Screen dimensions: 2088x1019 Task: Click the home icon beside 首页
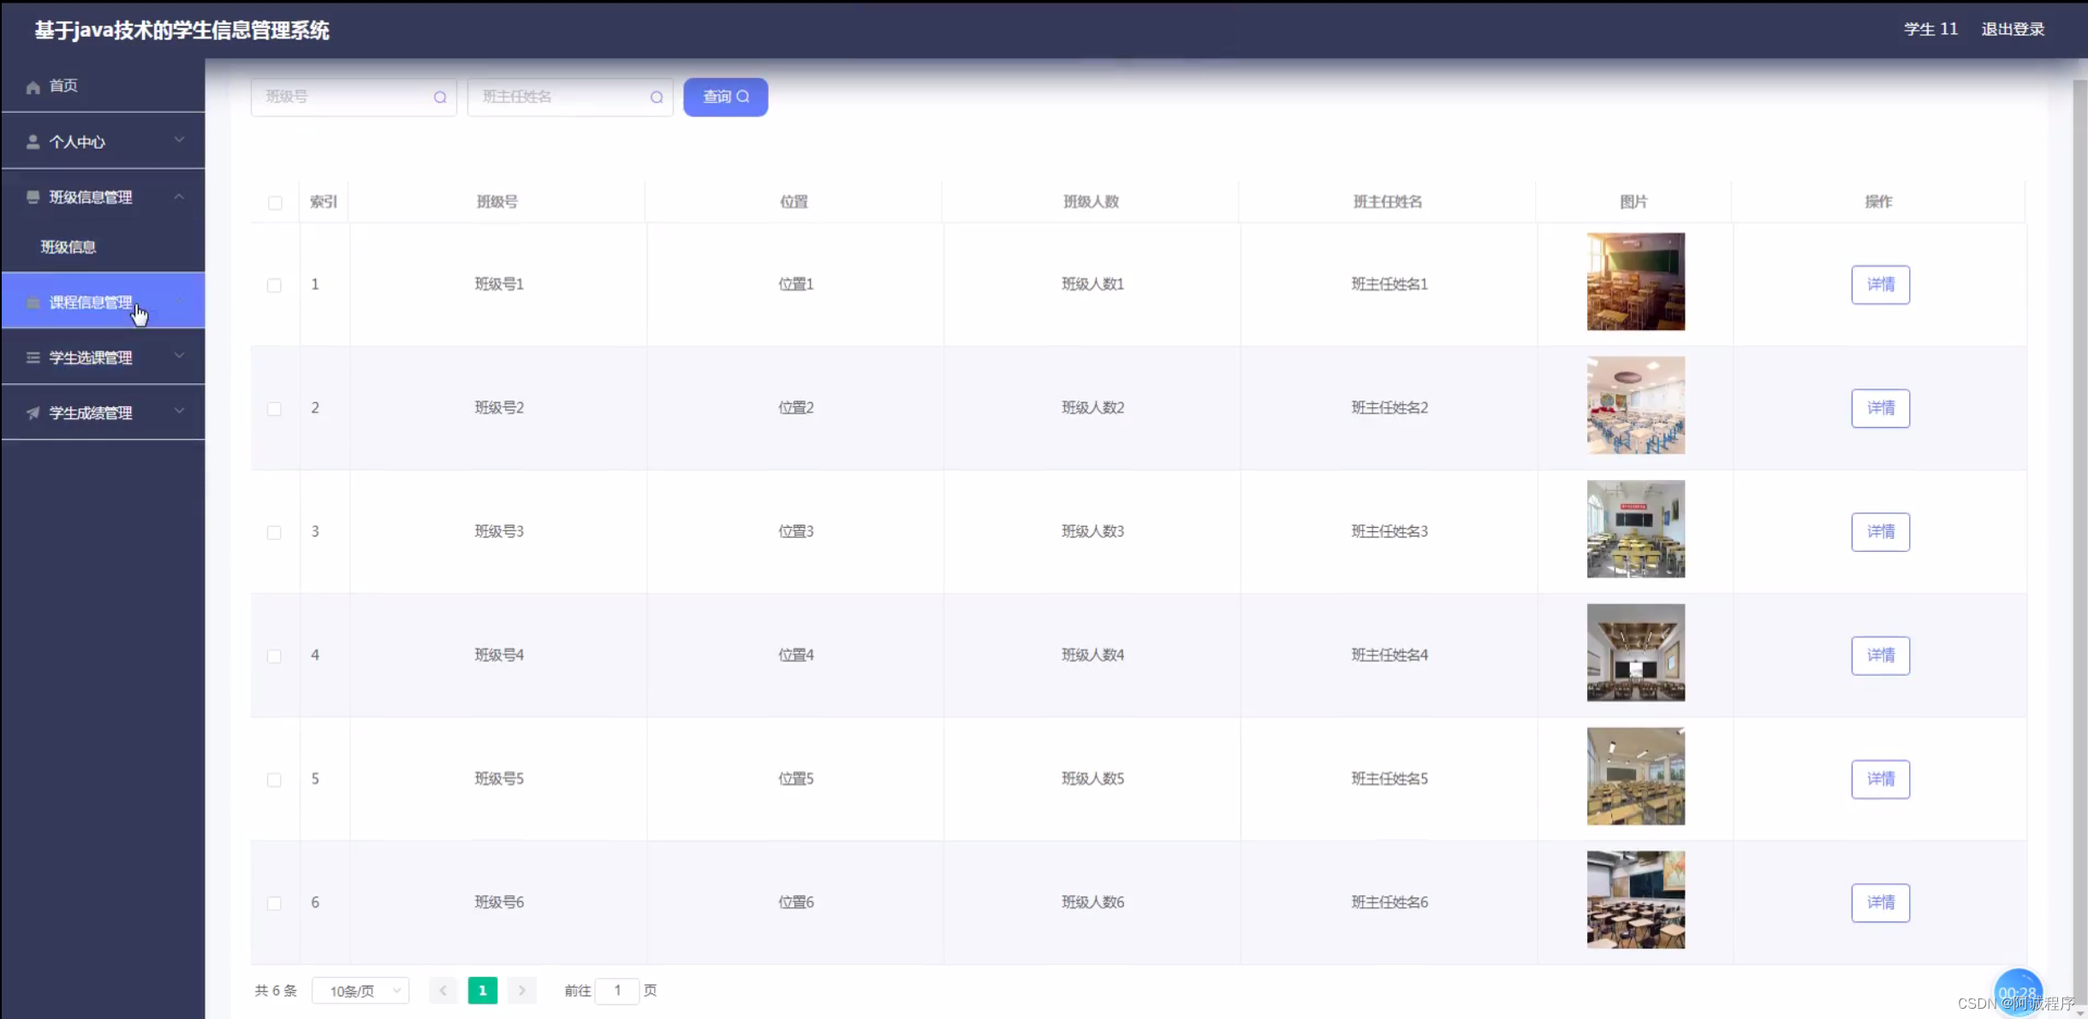[x=33, y=86]
